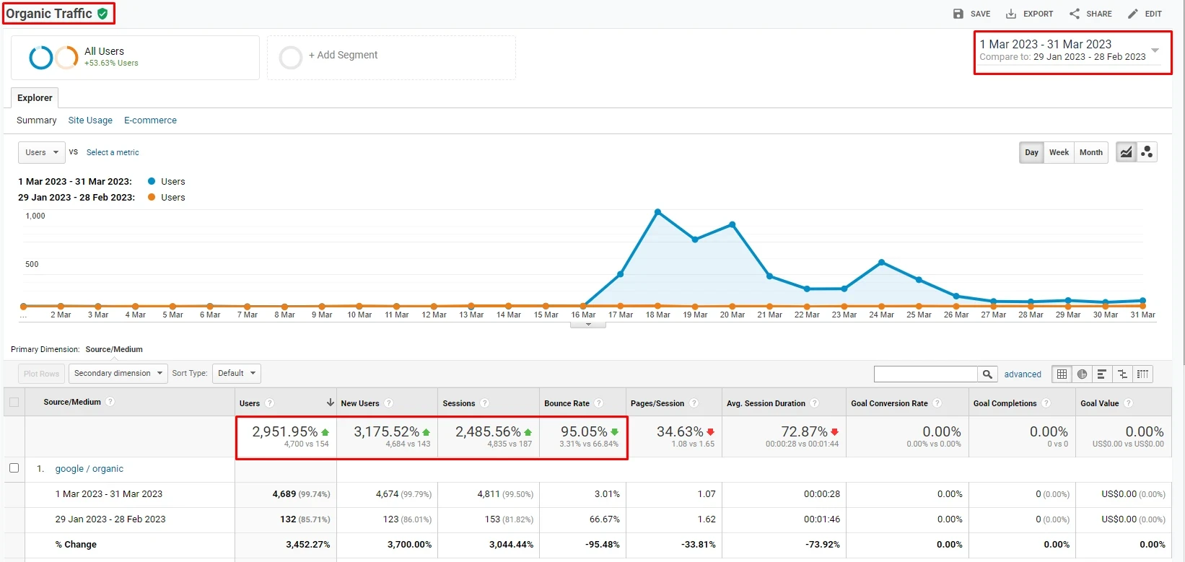Click the table search magnifier button
Image resolution: width=1185 pixels, height=562 pixels.
987,374
